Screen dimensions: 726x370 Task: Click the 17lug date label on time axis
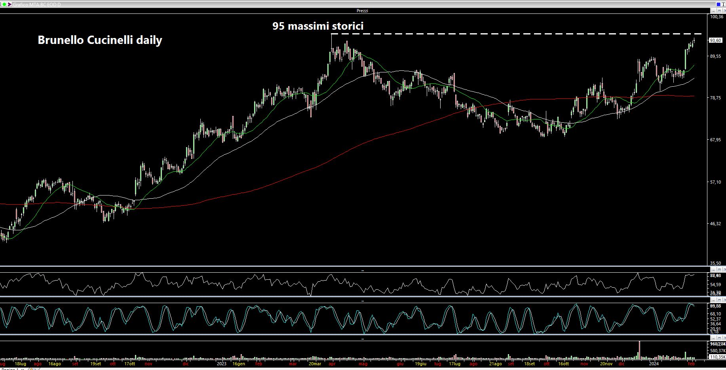454,364
